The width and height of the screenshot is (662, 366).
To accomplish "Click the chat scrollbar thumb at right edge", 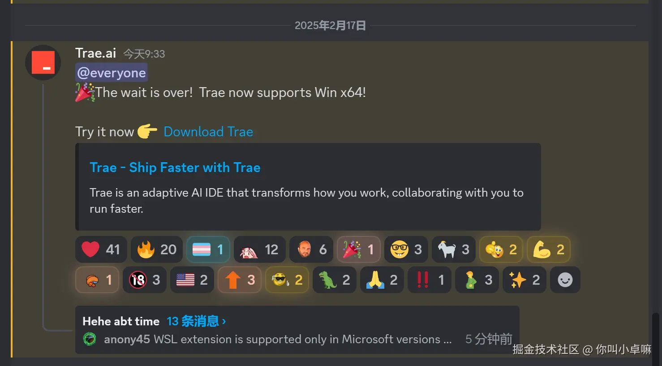I will point(655,340).
